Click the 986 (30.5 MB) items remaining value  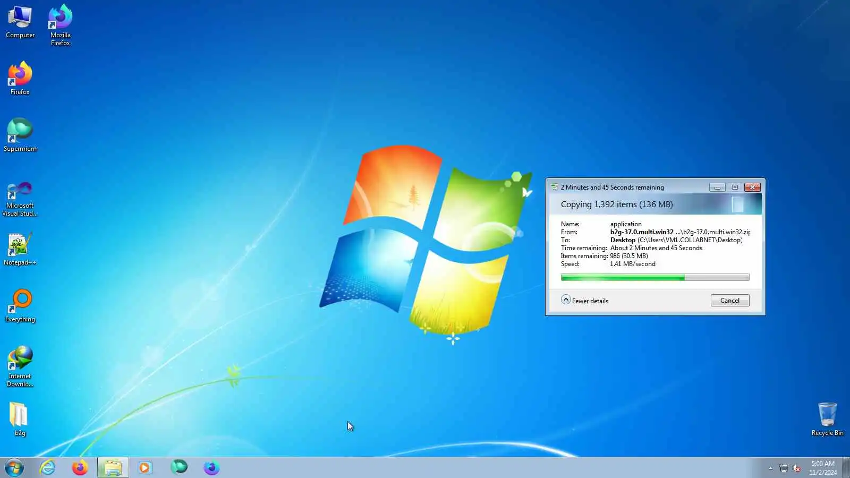(629, 256)
